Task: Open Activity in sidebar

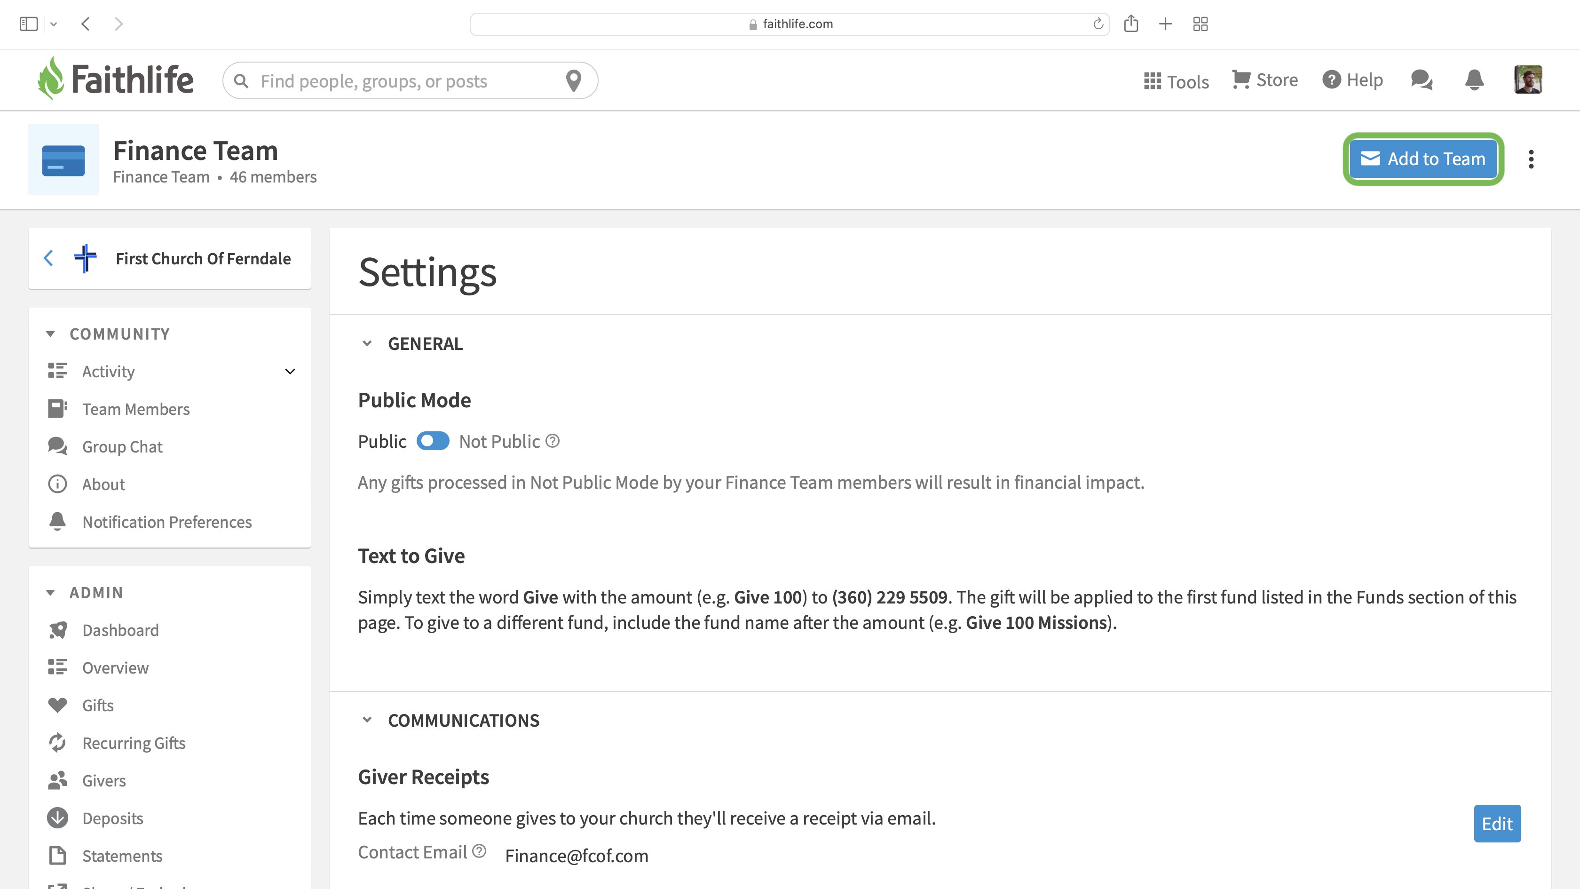Action: [108, 371]
